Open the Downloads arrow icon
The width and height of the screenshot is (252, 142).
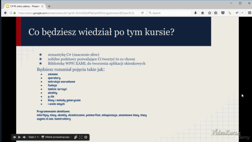pyautogui.click(x=195, y=13)
